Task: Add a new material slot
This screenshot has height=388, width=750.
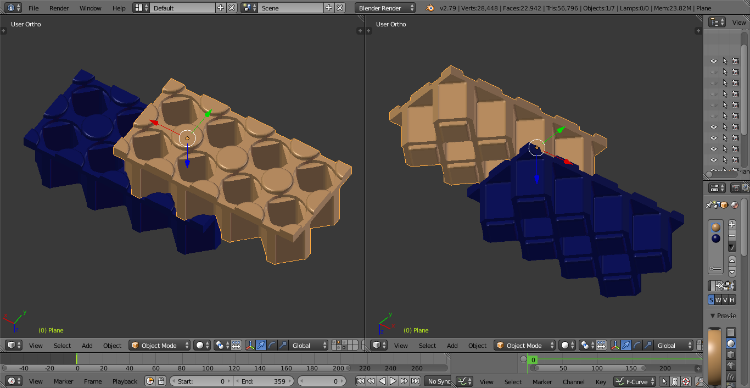Action: click(732, 225)
